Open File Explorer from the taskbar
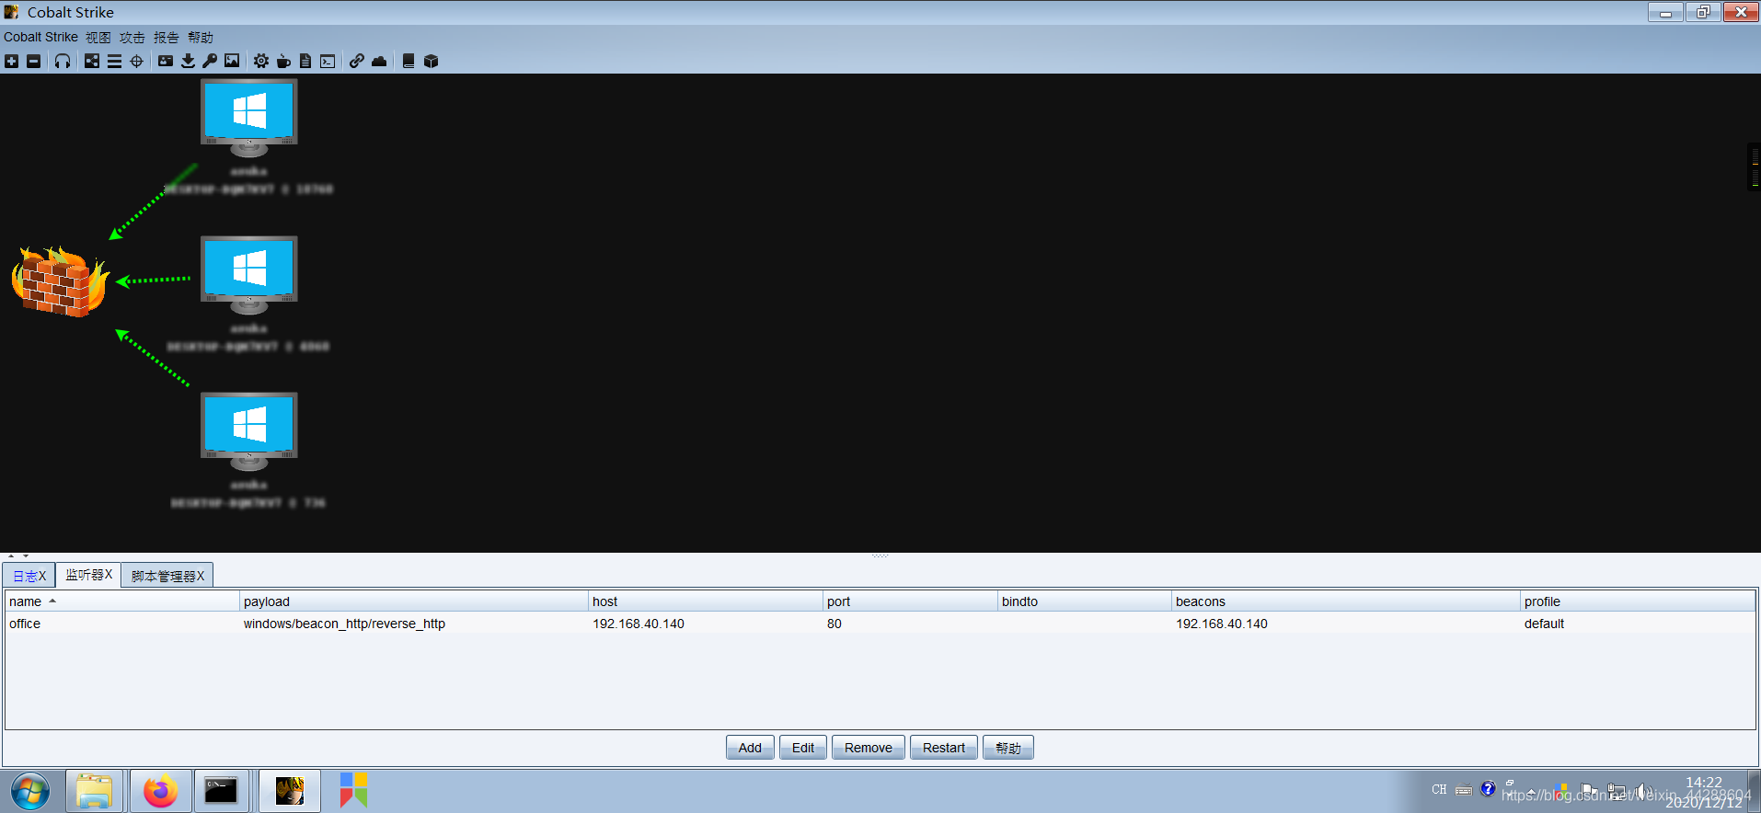This screenshot has height=813, width=1761. [x=94, y=791]
